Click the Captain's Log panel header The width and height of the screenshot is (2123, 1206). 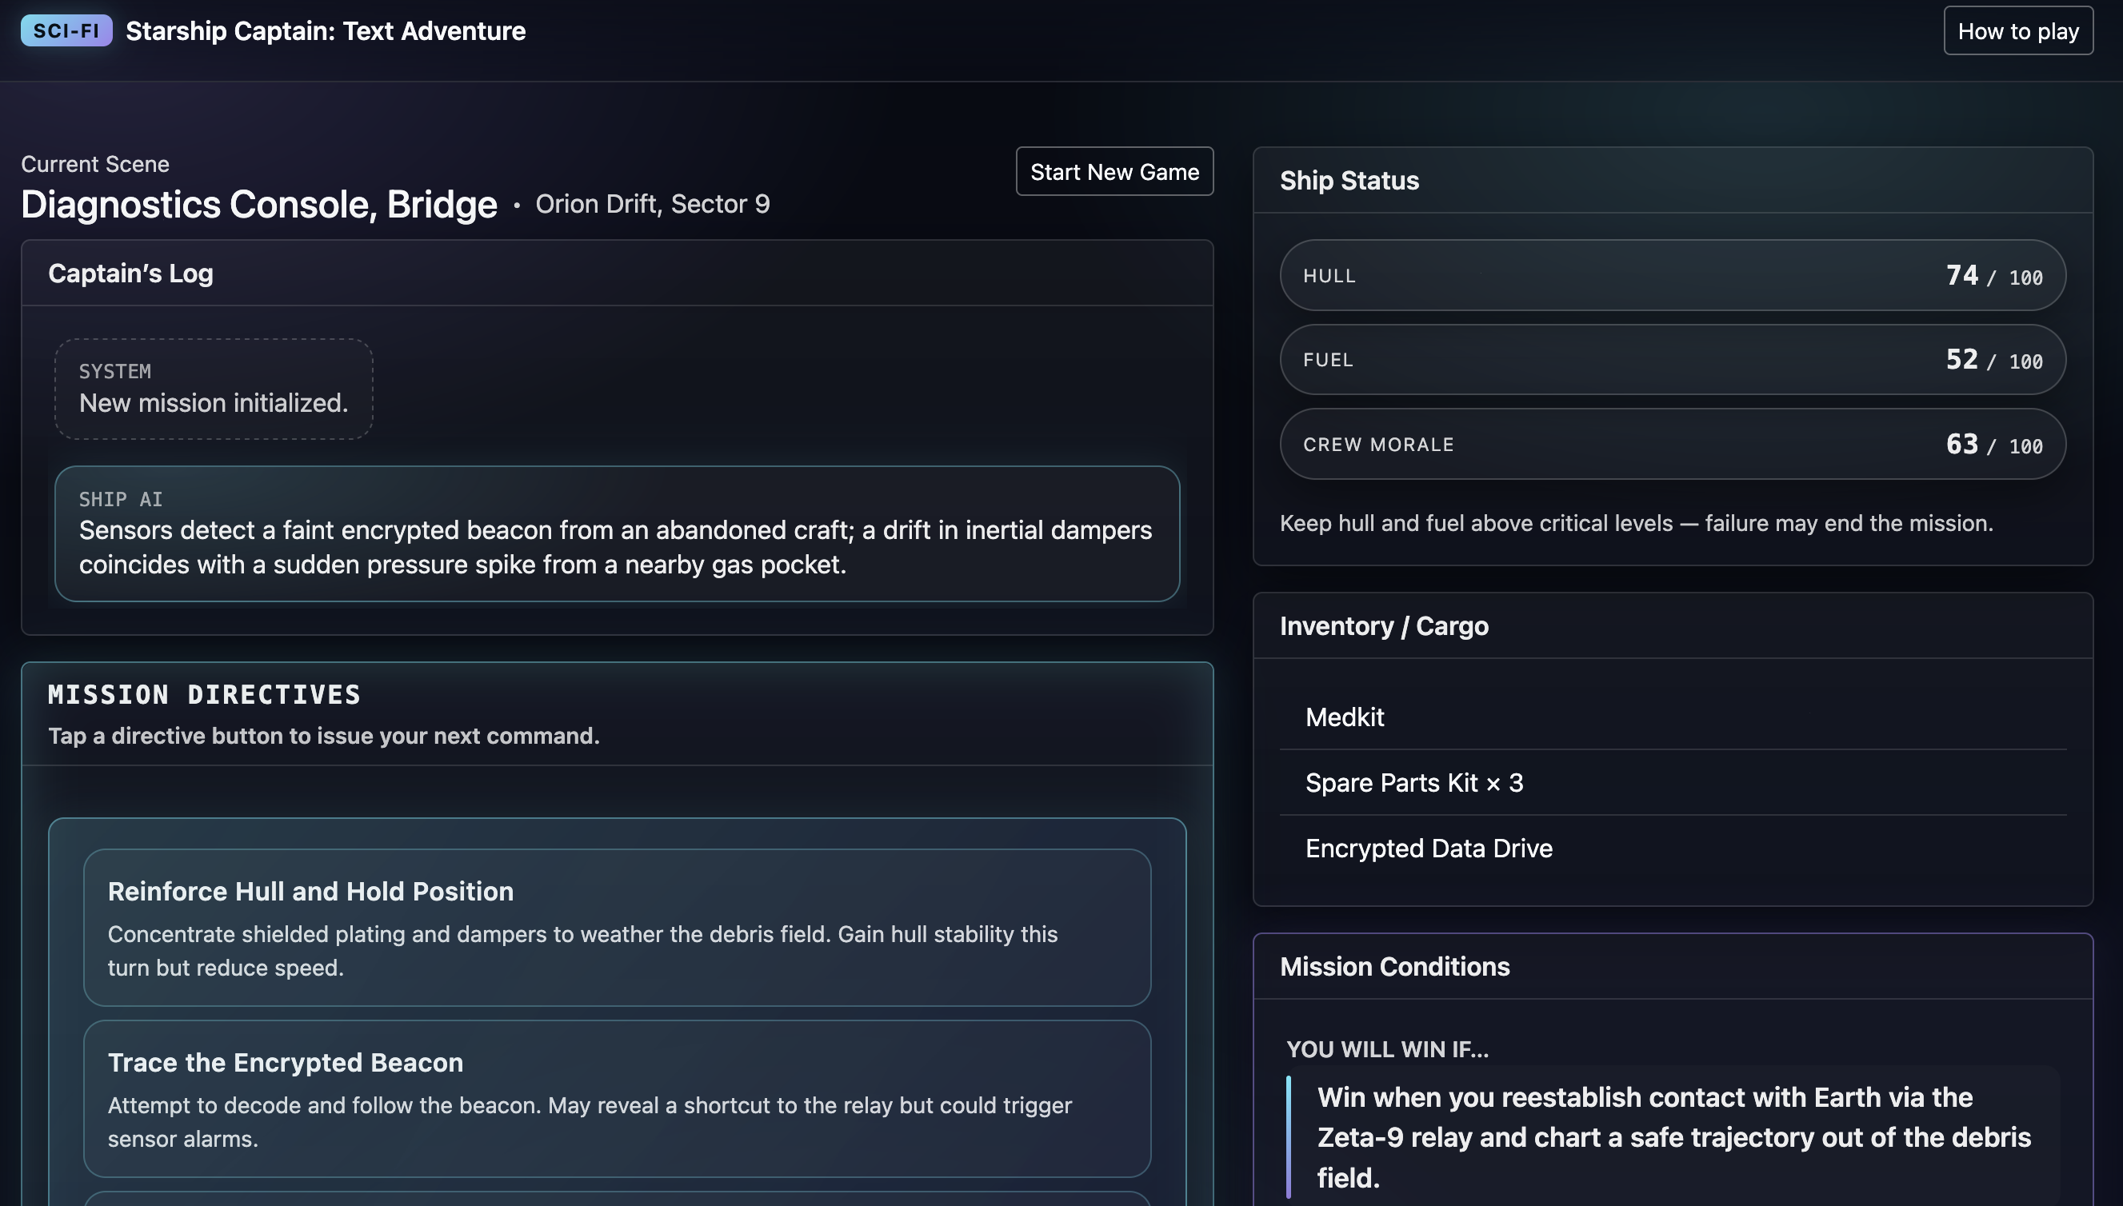pyautogui.click(x=130, y=273)
